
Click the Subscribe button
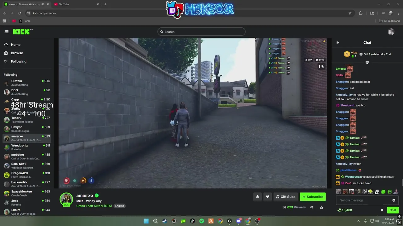pyautogui.click(x=313, y=197)
